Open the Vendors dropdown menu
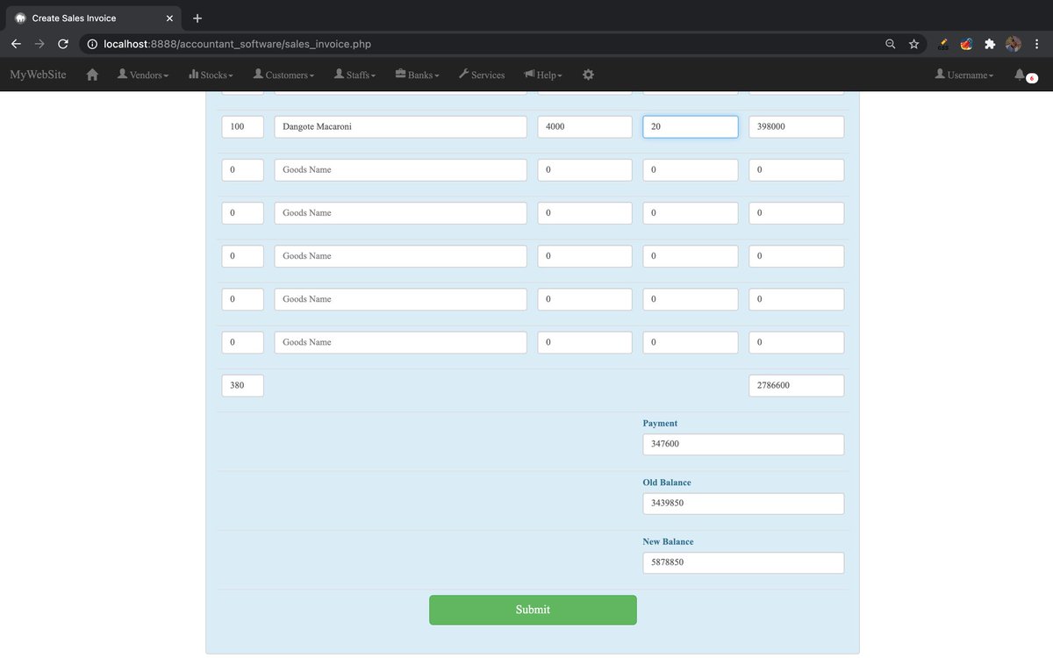This screenshot has width=1053, height=658. pyautogui.click(x=142, y=75)
